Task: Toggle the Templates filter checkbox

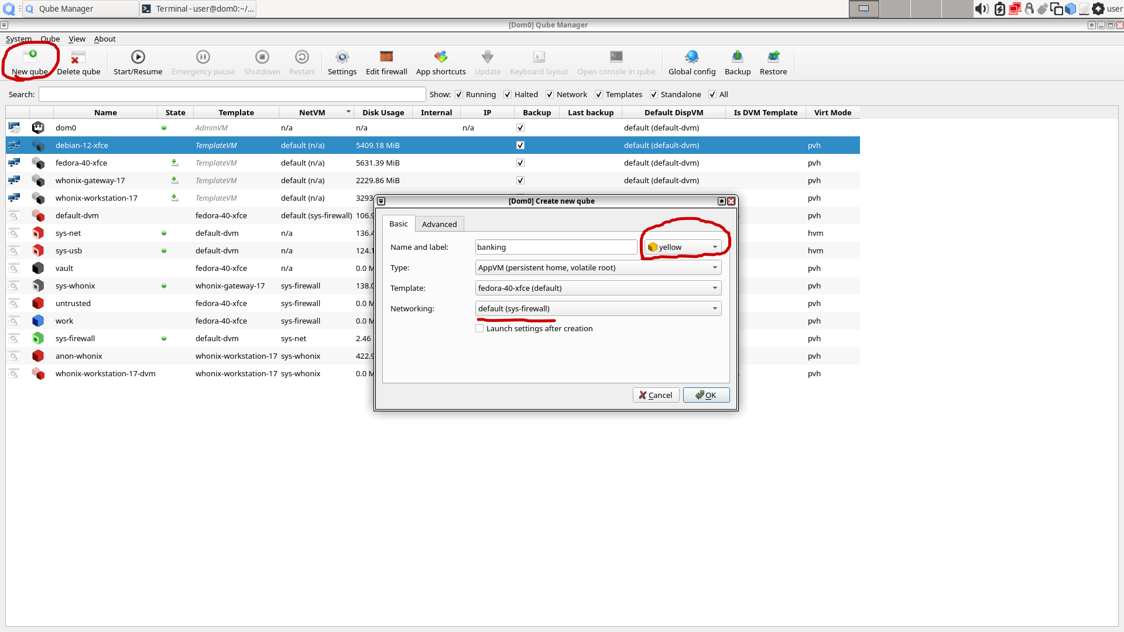Action: click(x=599, y=94)
